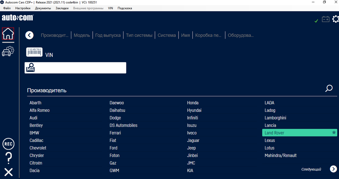
Task: Click the VCI status dots icon
Action: click(x=335, y=19)
